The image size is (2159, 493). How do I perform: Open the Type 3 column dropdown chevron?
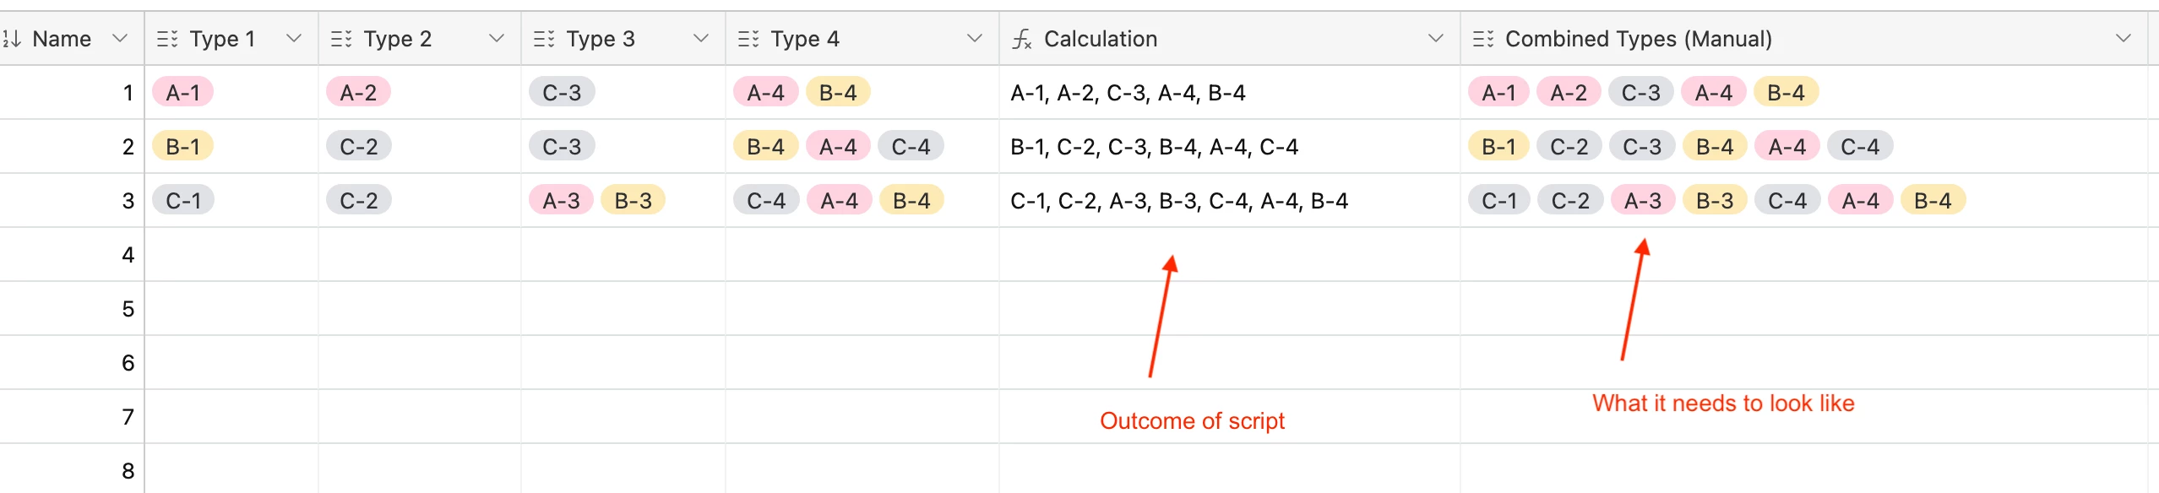(701, 39)
